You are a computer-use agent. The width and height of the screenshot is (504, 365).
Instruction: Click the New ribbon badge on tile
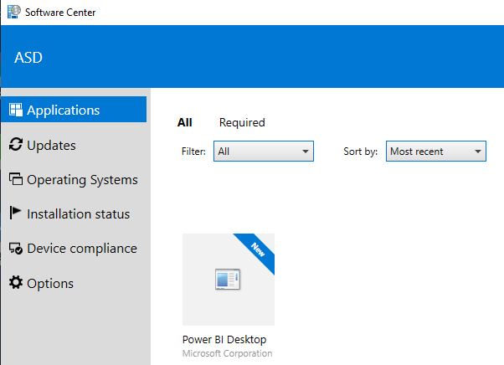point(258,249)
